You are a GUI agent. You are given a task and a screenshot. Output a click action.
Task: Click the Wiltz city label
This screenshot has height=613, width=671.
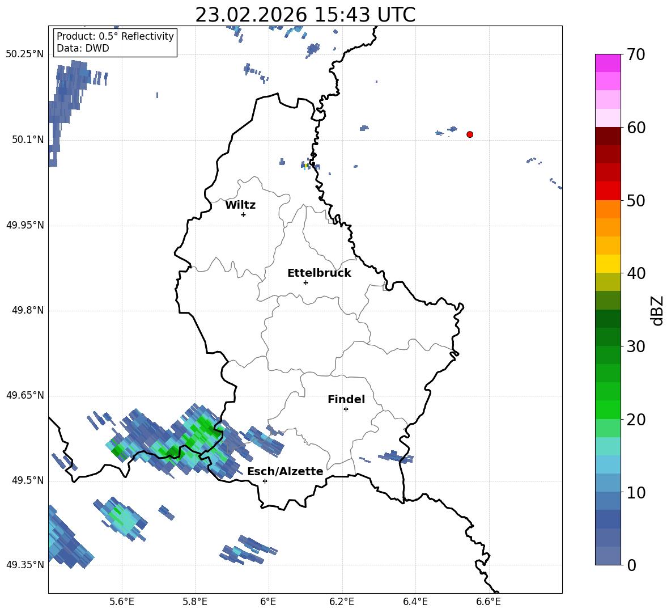click(x=240, y=205)
